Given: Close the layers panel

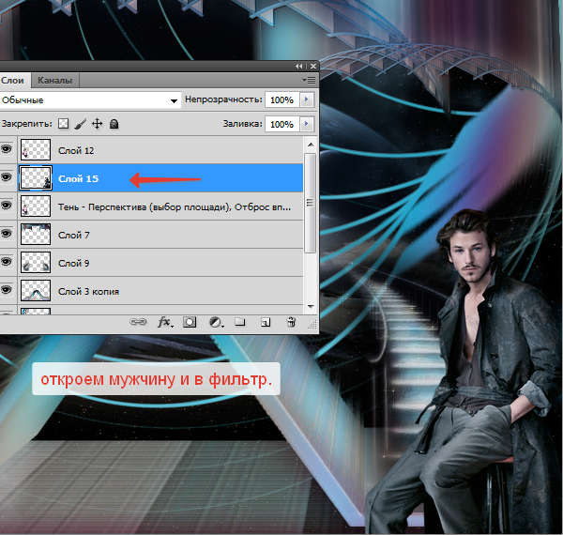Looking at the screenshot, I should [x=313, y=66].
